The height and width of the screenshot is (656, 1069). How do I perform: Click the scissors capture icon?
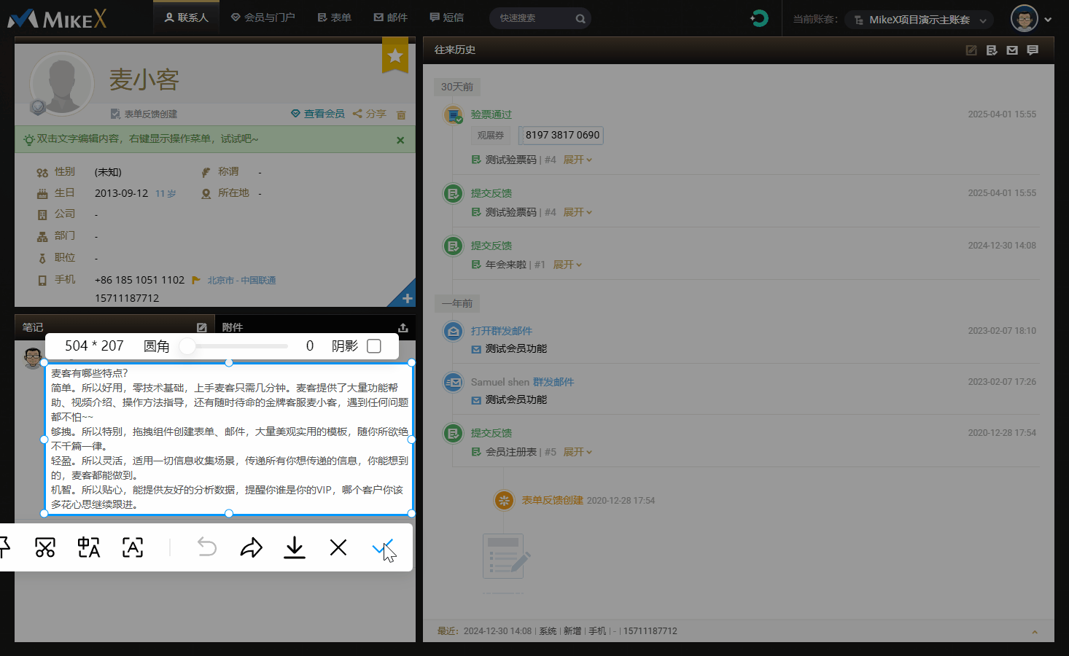(45, 547)
